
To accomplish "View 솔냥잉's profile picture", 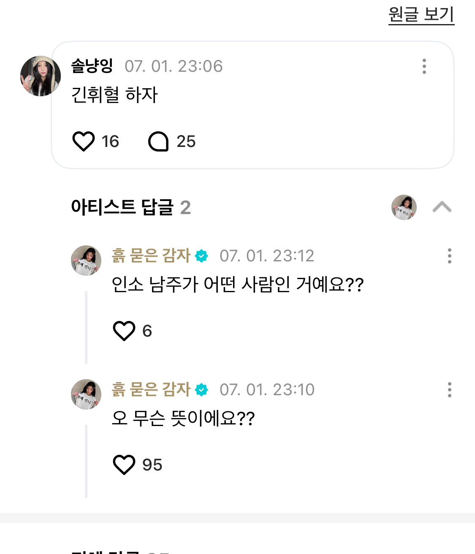I will pyautogui.click(x=41, y=76).
